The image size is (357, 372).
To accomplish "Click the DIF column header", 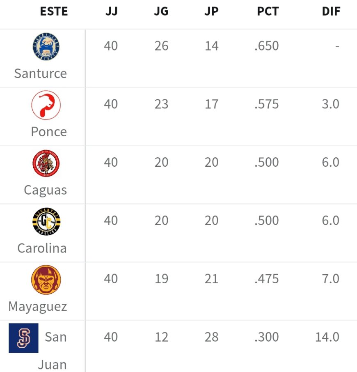I will (x=331, y=11).
